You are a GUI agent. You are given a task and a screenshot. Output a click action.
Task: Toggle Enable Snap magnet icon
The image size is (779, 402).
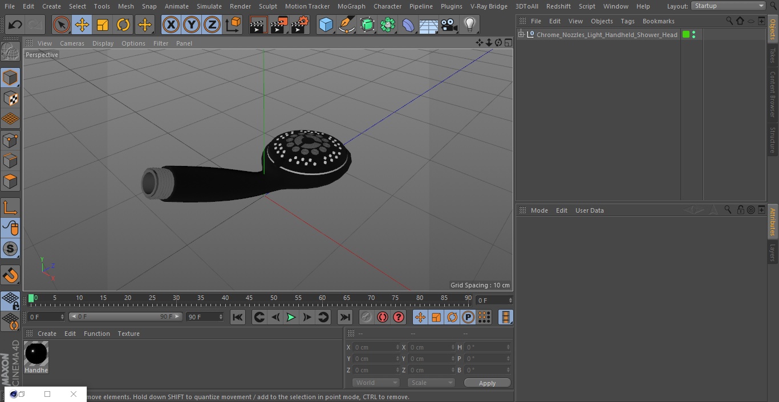(10, 276)
